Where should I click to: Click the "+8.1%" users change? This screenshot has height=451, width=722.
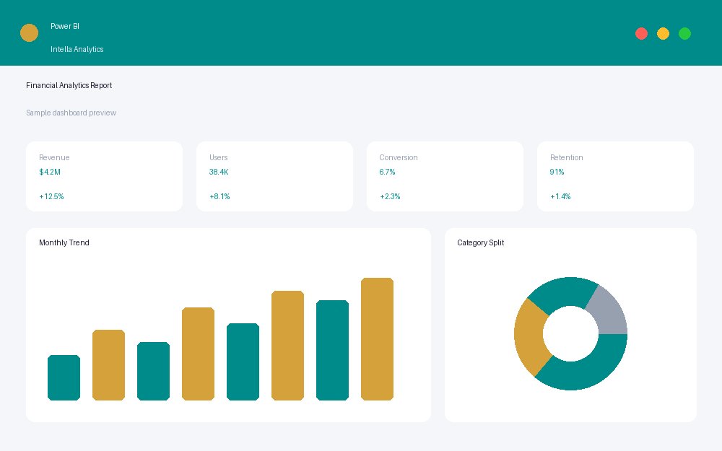click(219, 196)
